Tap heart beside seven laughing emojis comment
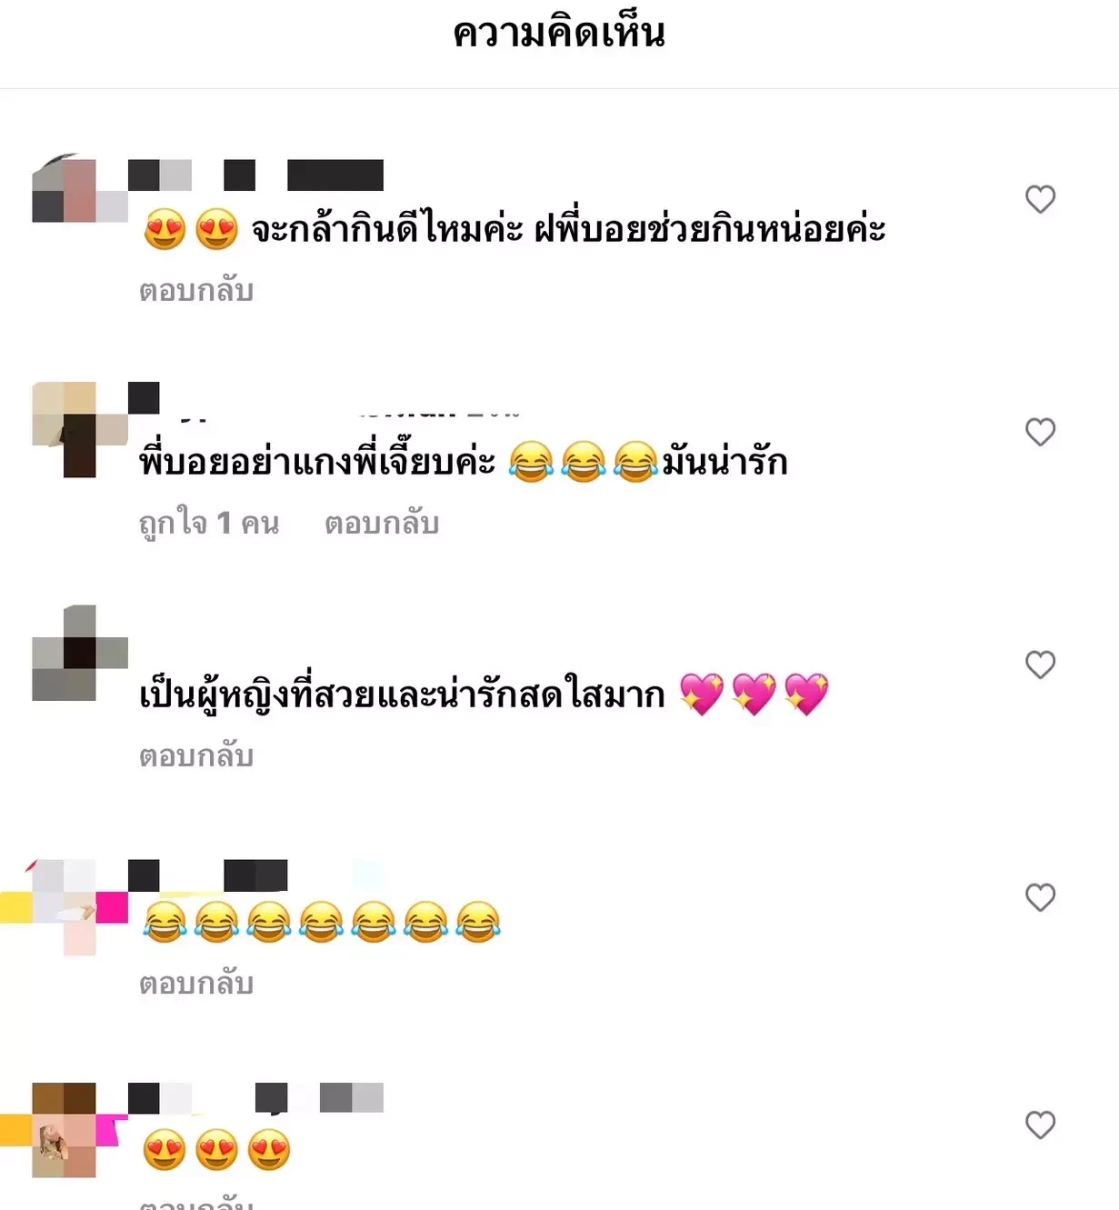 pos(1040,897)
